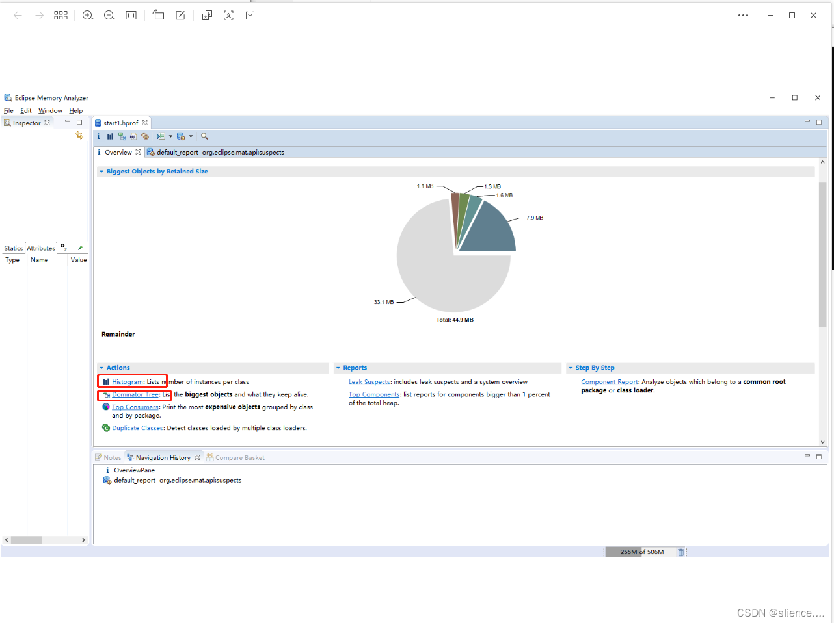The width and height of the screenshot is (834, 623).
Task: Collapse the Actions section
Action: point(101,368)
